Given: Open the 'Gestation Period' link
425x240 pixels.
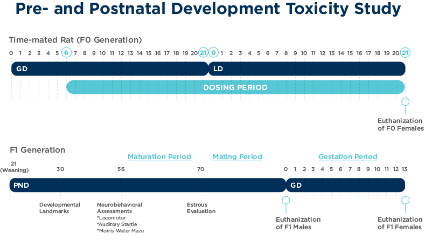Looking at the screenshot, I should tap(348, 156).
